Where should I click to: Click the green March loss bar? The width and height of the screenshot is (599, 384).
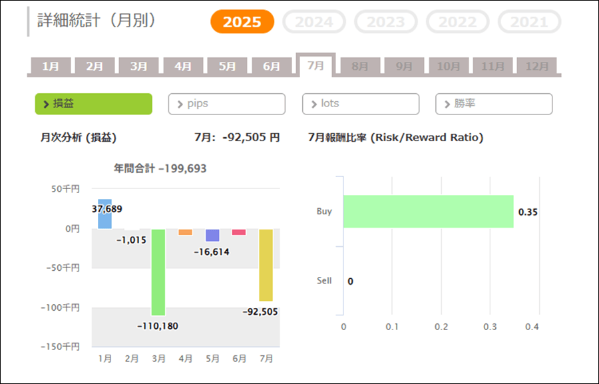click(x=158, y=272)
